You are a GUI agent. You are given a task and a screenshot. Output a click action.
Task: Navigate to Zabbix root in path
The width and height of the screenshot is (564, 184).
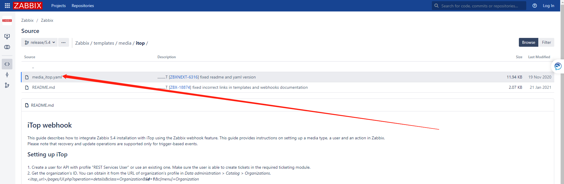tap(82, 43)
